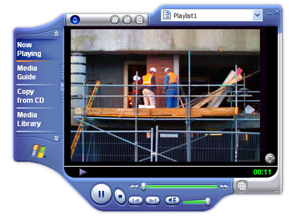298x216 pixels.
Task: Stop the video playback
Action: click(x=120, y=196)
